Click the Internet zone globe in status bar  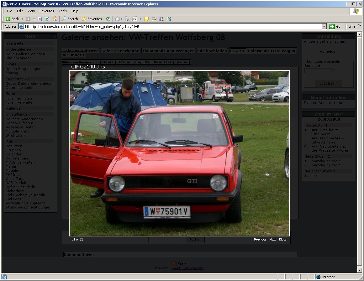(319, 277)
